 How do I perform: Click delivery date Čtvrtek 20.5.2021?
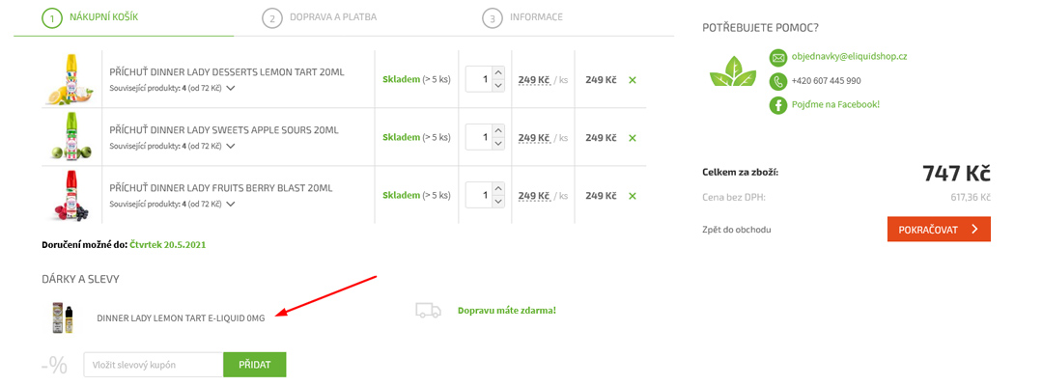point(168,244)
